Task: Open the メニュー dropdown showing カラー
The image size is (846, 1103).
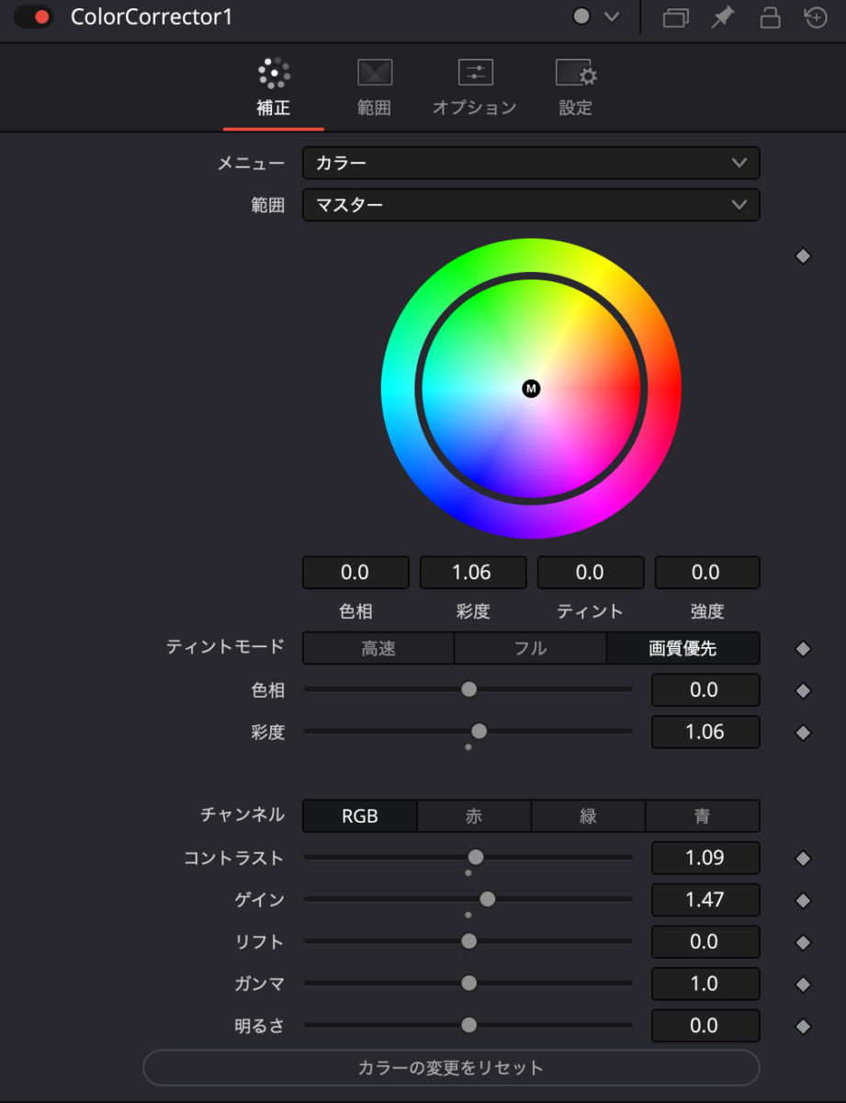Action: pos(531,163)
